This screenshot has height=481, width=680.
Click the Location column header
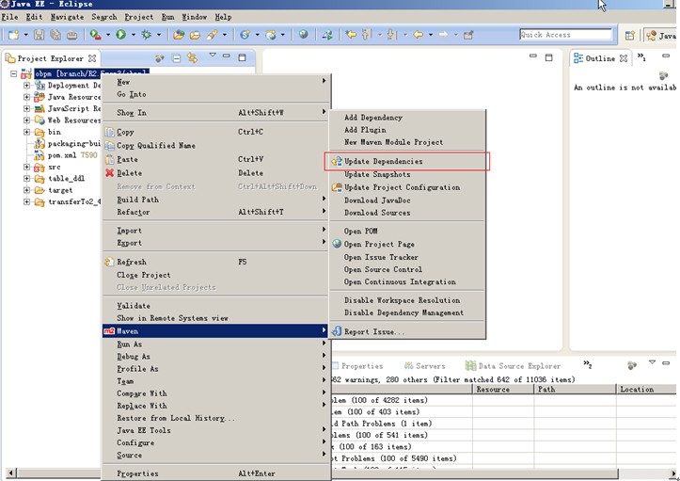646,389
